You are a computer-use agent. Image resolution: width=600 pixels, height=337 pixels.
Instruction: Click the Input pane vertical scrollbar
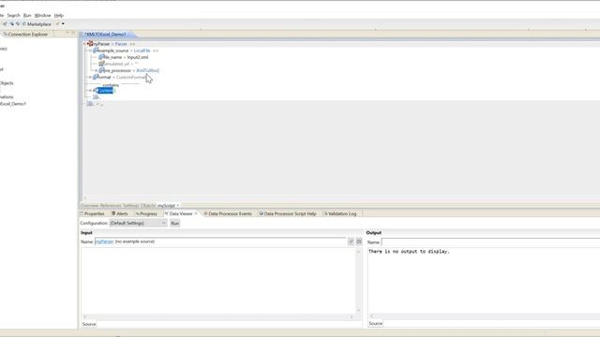(358, 282)
